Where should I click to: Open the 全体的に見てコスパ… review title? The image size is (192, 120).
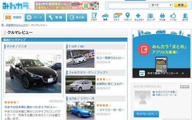coord(110,84)
